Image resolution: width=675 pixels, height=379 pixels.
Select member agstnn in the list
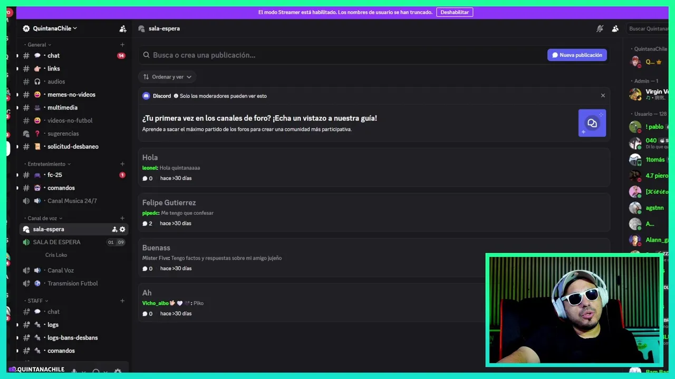650,208
